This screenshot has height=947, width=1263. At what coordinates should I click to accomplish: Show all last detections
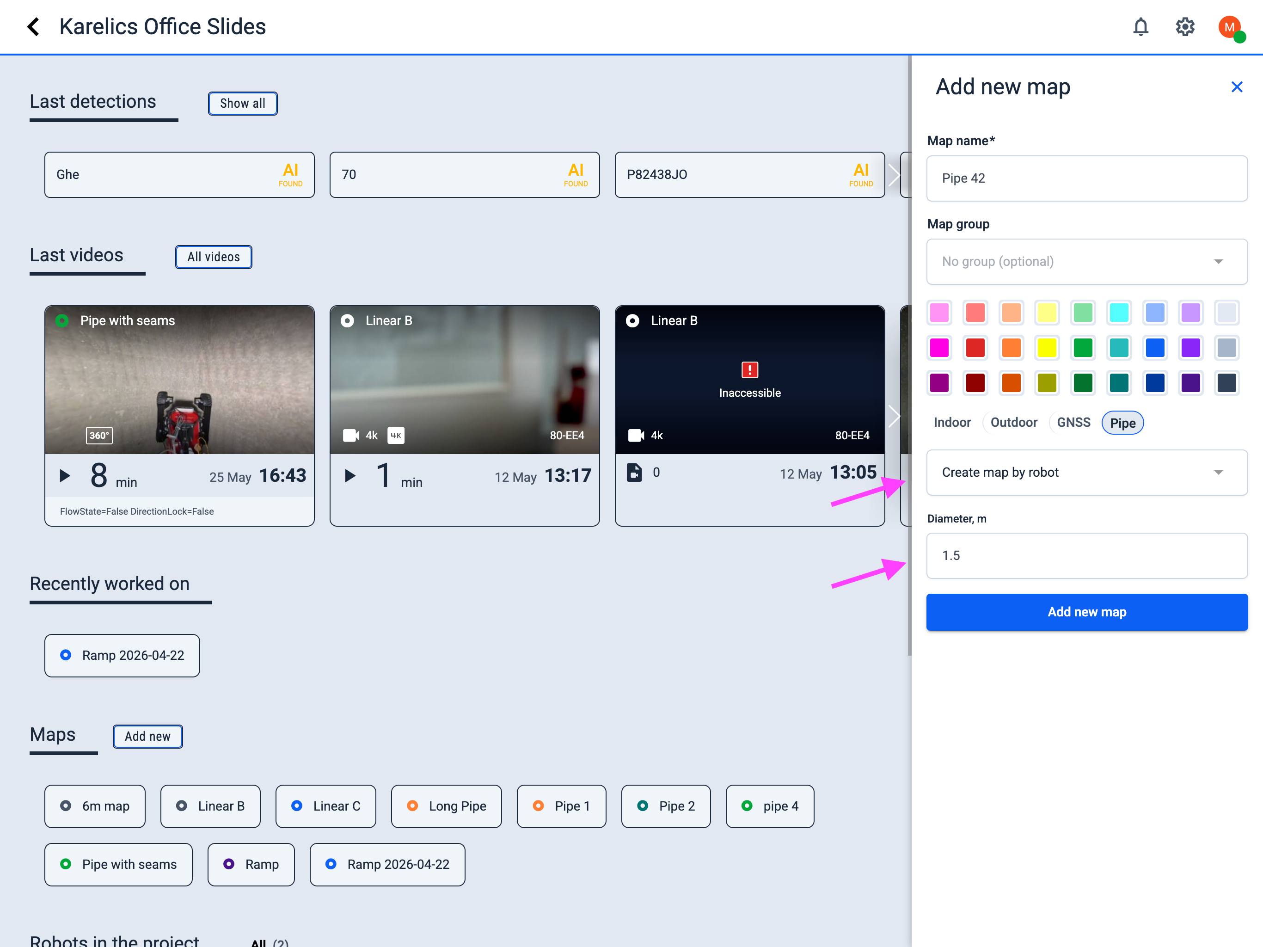[243, 104]
